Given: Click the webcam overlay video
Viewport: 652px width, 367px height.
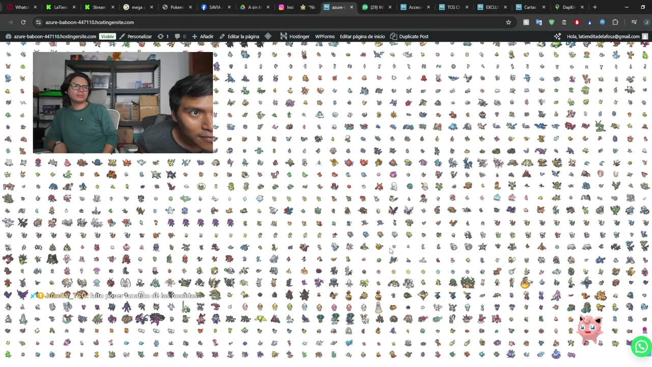Looking at the screenshot, I should [x=123, y=102].
